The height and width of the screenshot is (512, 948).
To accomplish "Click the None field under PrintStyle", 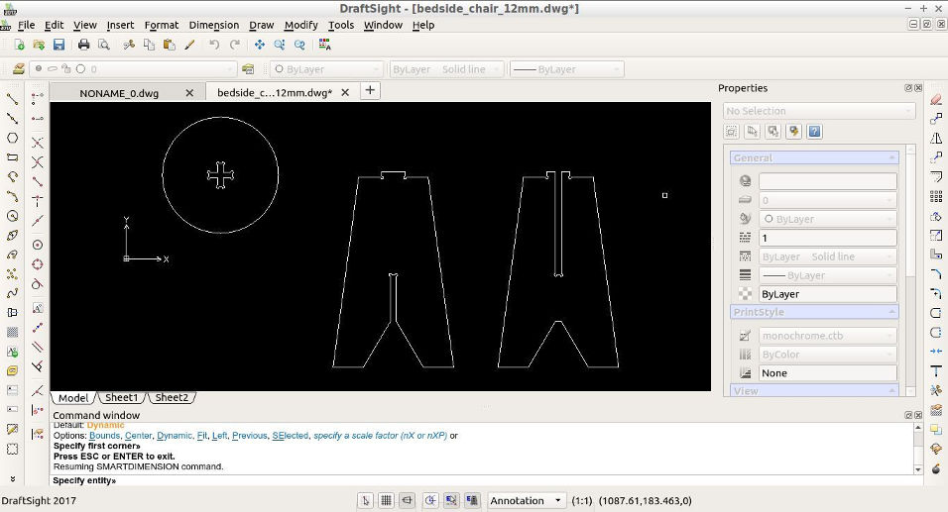I will coord(828,373).
